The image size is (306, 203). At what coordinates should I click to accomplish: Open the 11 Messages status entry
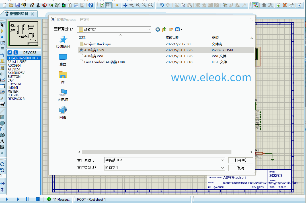pyautogui.click(x=59, y=200)
